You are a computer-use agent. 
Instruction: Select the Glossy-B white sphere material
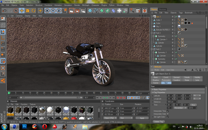[50, 111]
